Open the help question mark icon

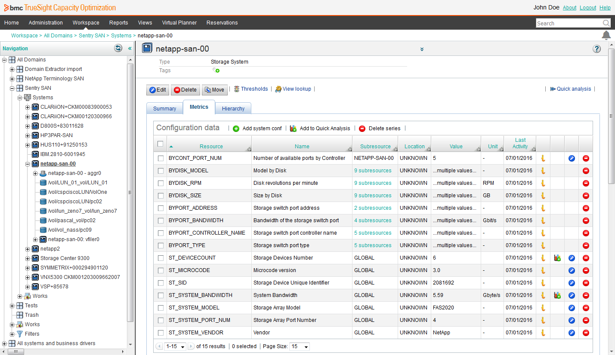[x=596, y=49]
